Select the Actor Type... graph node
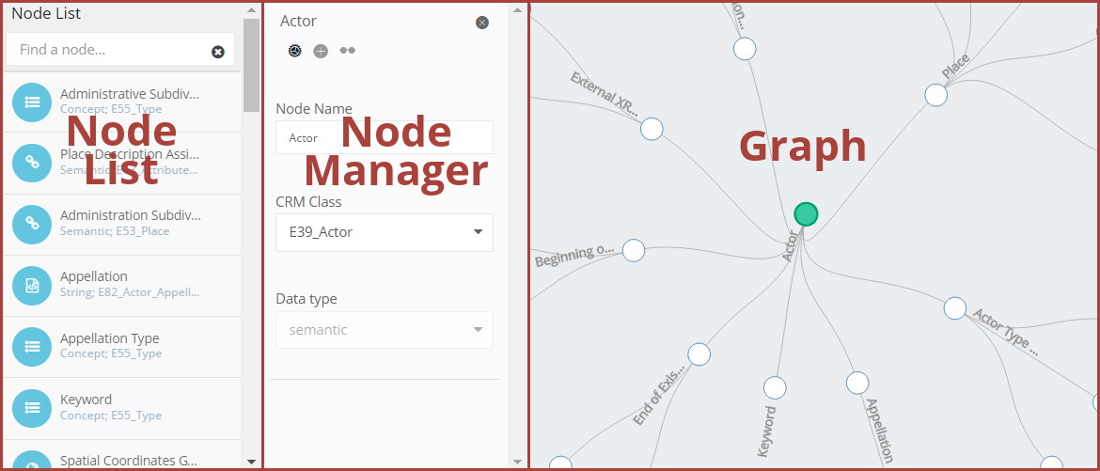 pyautogui.click(x=955, y=308)
